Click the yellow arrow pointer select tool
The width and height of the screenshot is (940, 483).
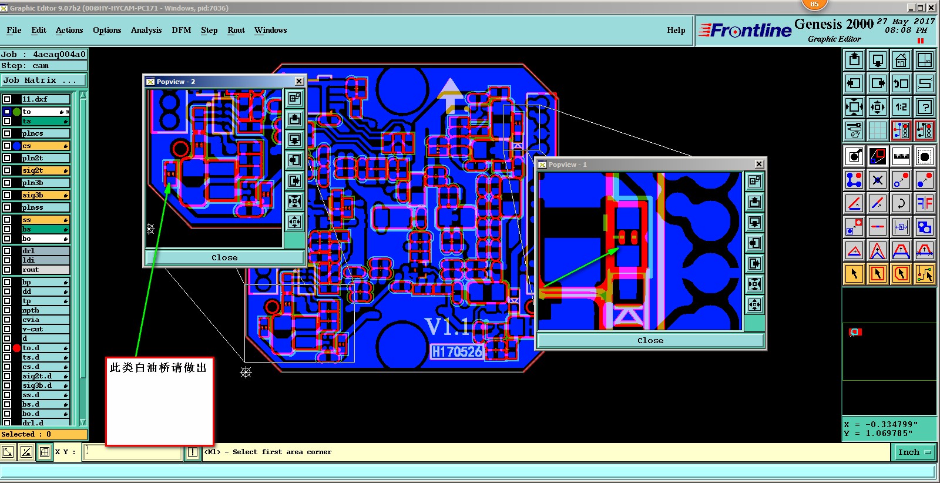pyautogui.click(x=854, y=274)
